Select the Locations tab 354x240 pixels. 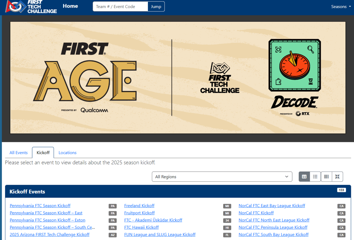pyautogui.click(x=67, y=153)
